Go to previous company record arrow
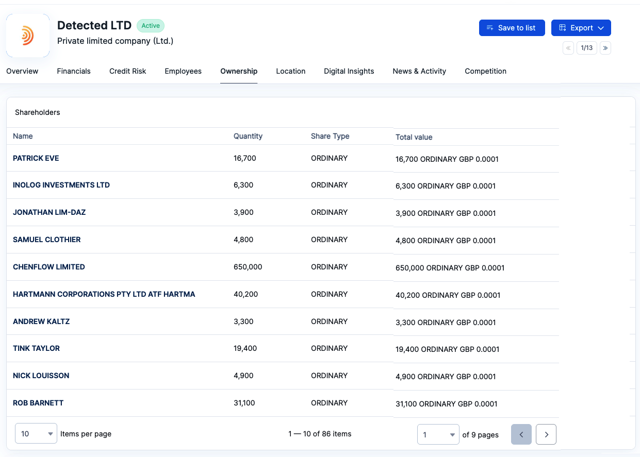 click(x=568, y=48)
